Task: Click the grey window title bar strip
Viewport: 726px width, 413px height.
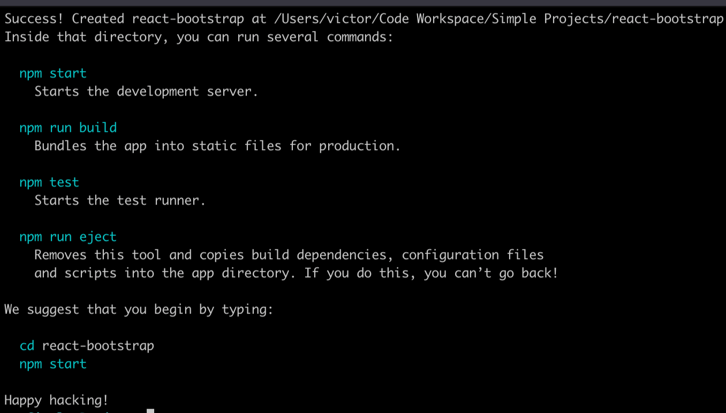Action: coord(363,3)
